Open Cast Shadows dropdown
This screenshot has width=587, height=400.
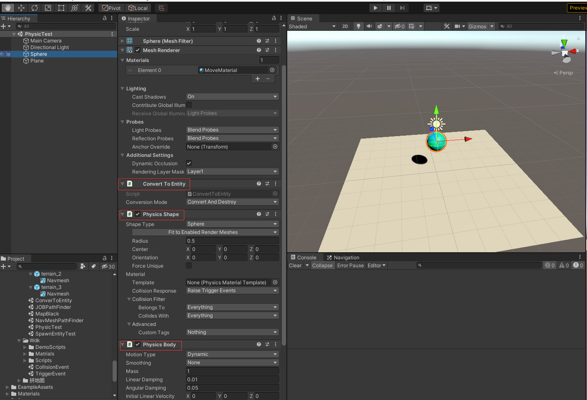(x=233, y=97)
